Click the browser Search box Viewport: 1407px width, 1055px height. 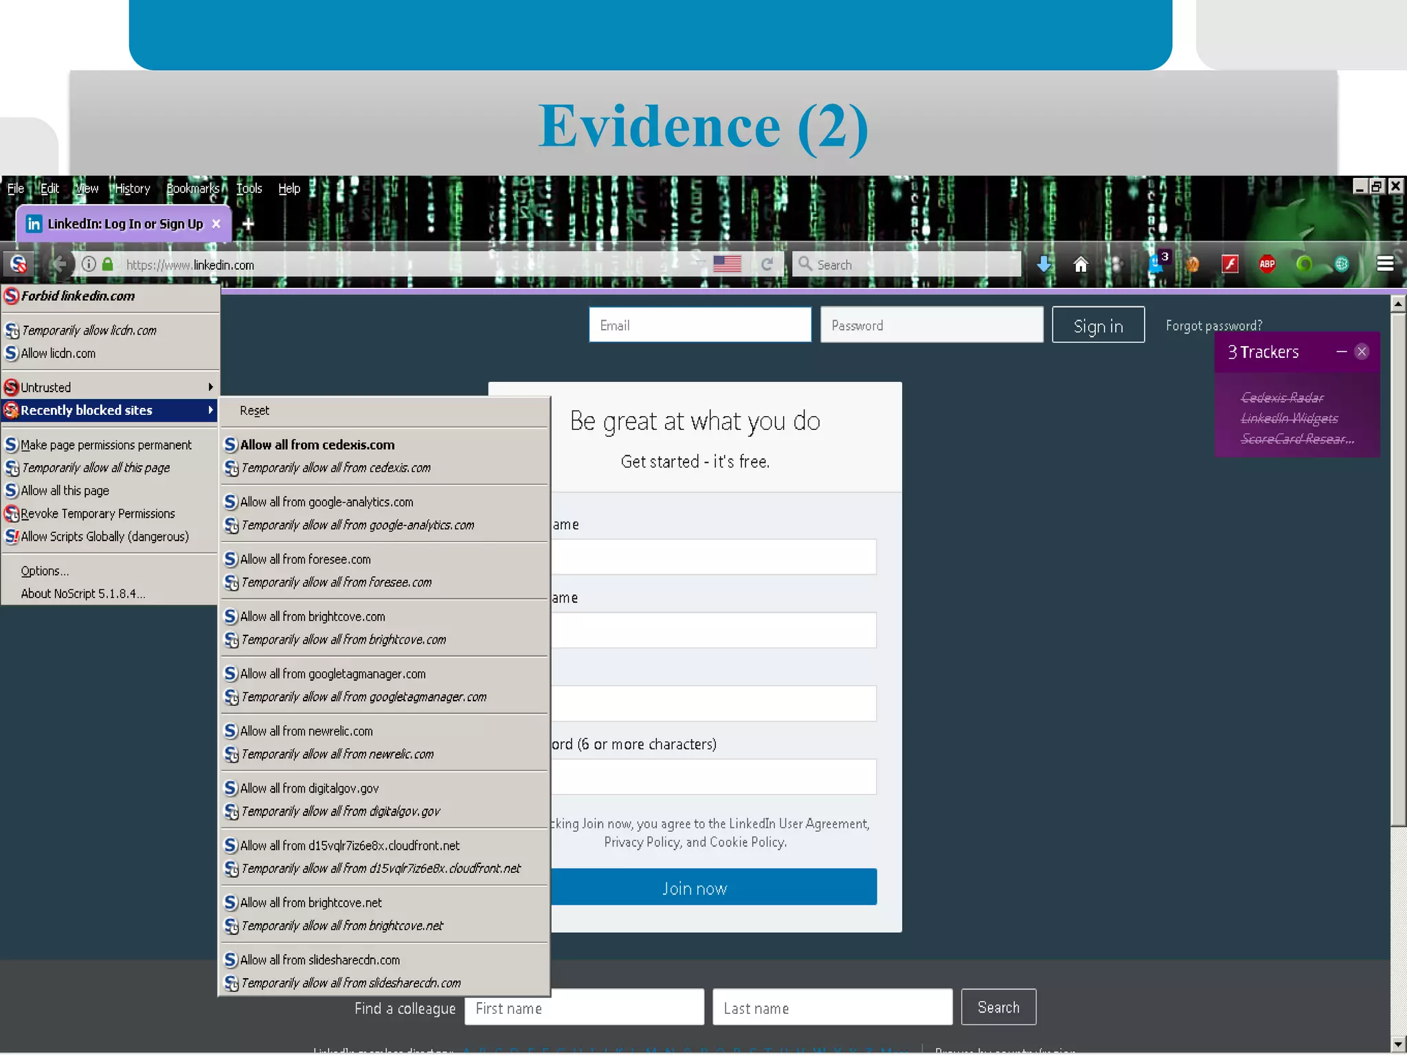click(907, 264)
